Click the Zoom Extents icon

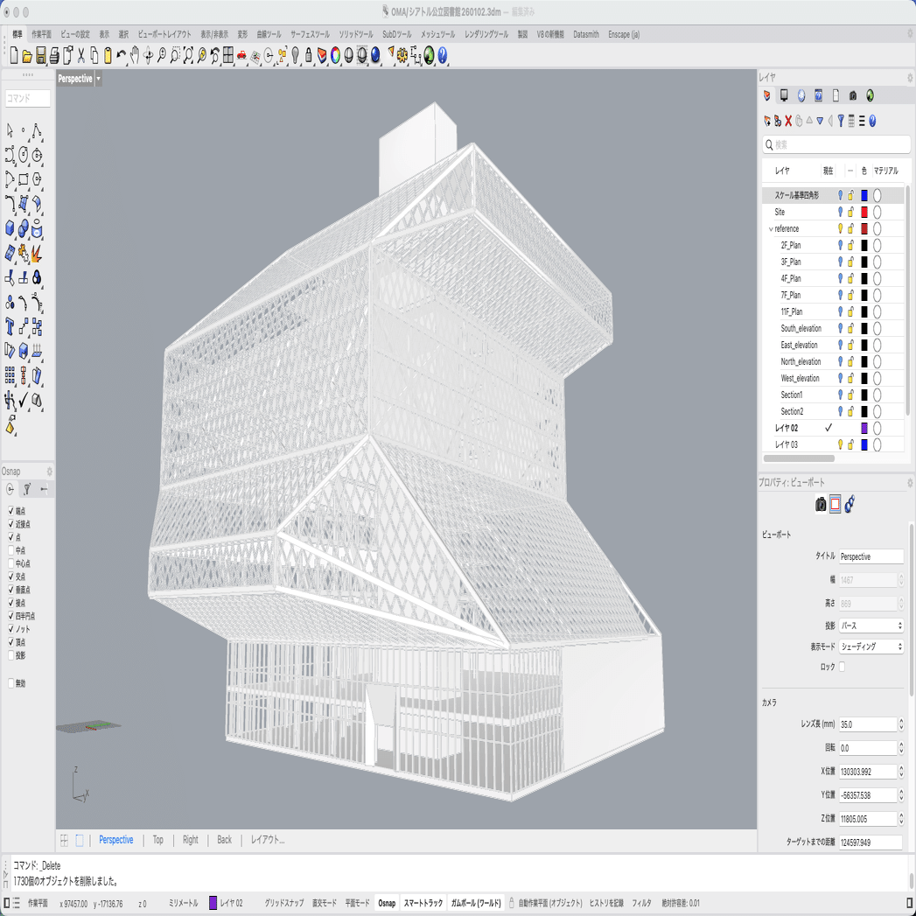(188, 55)
